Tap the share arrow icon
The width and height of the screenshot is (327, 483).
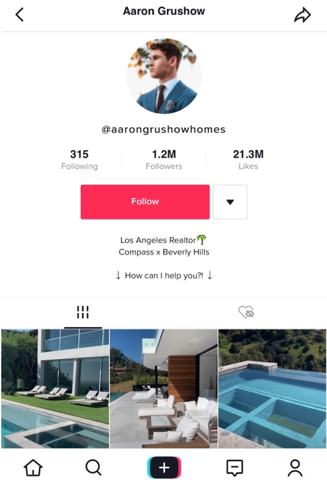pos(302,15)
